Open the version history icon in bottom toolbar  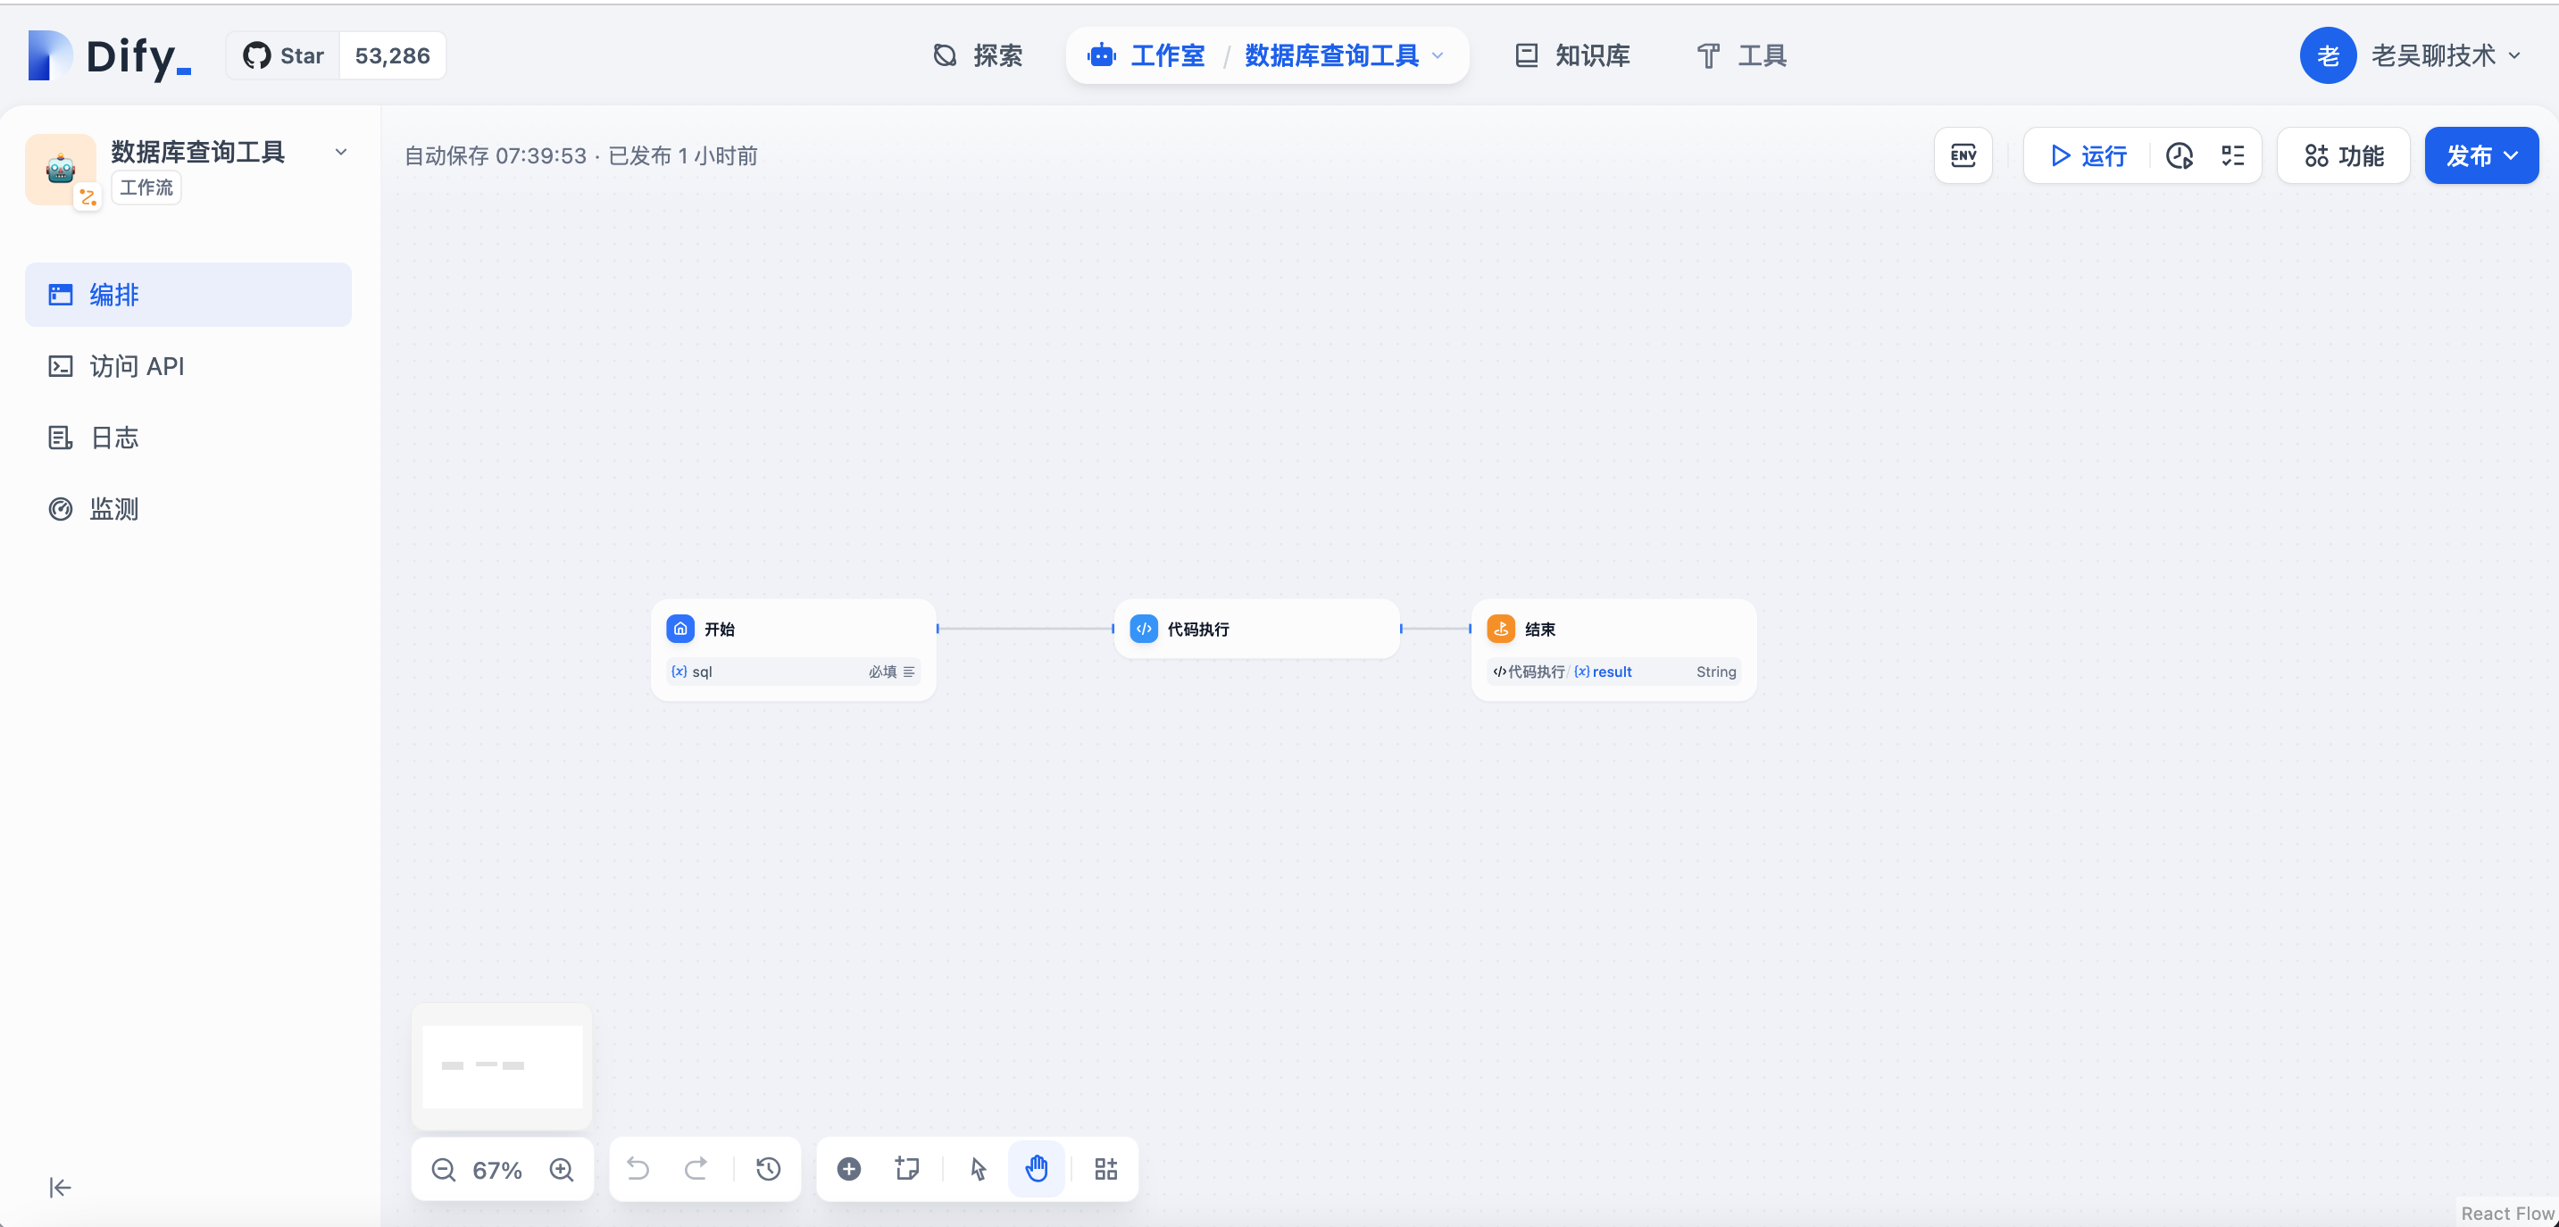768,1169
